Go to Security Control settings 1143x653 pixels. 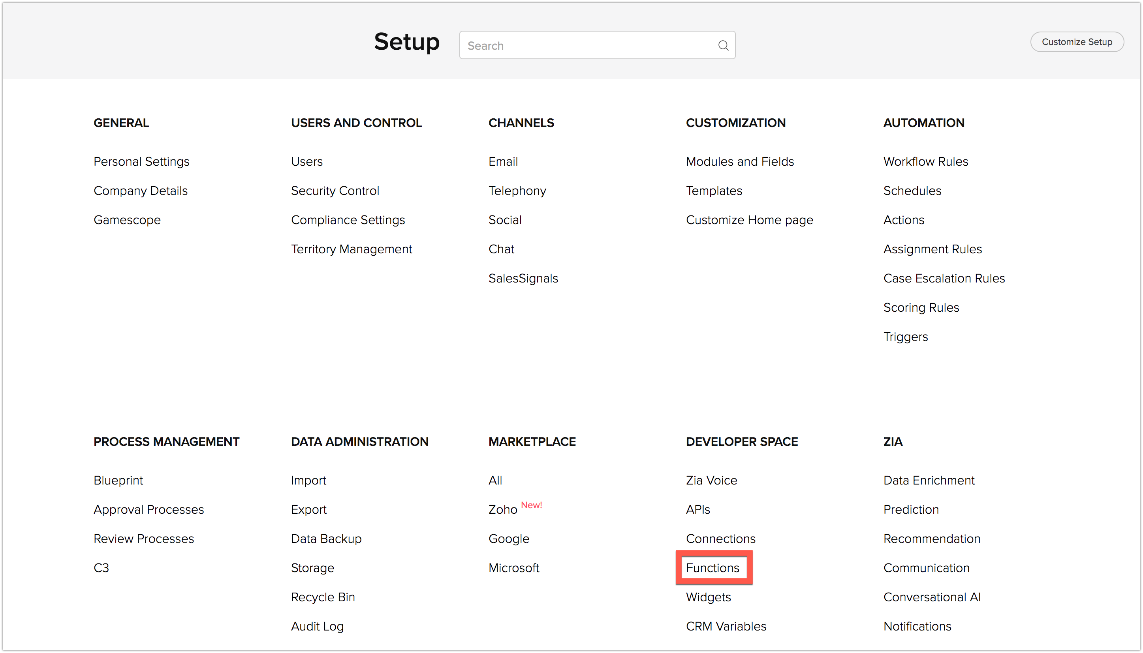point(335,191)
